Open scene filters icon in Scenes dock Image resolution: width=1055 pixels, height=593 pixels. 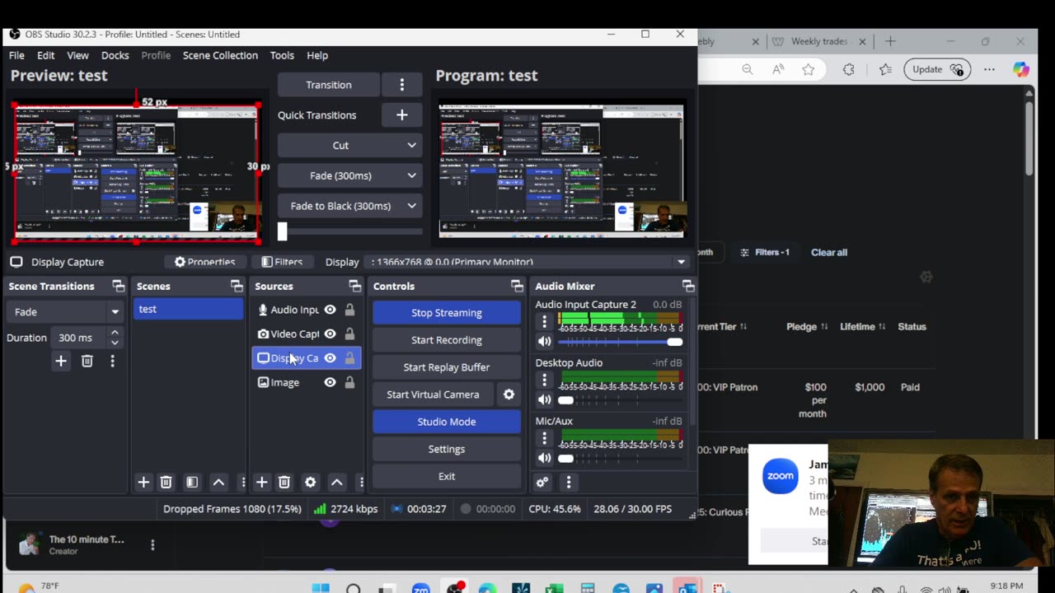pyautogui.click(x=192, y=482)
